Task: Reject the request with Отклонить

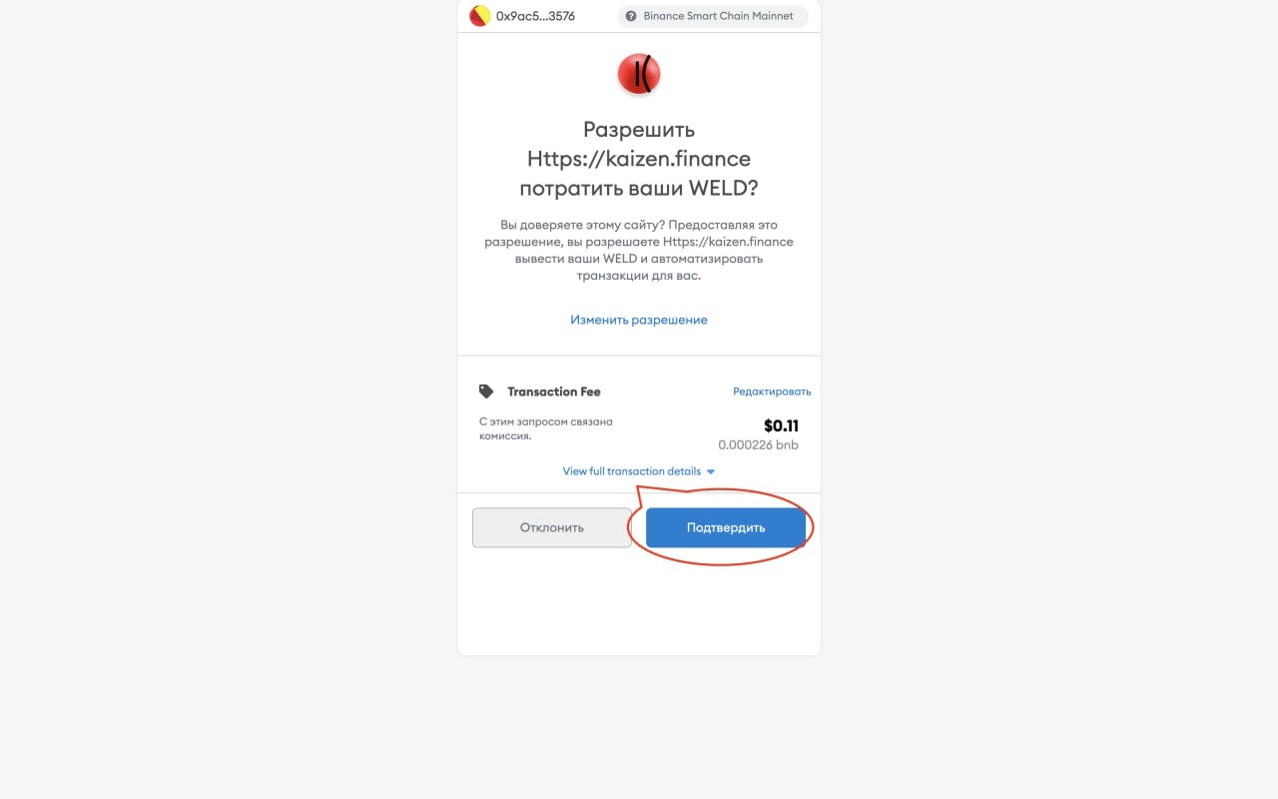Action: point(551,527)
